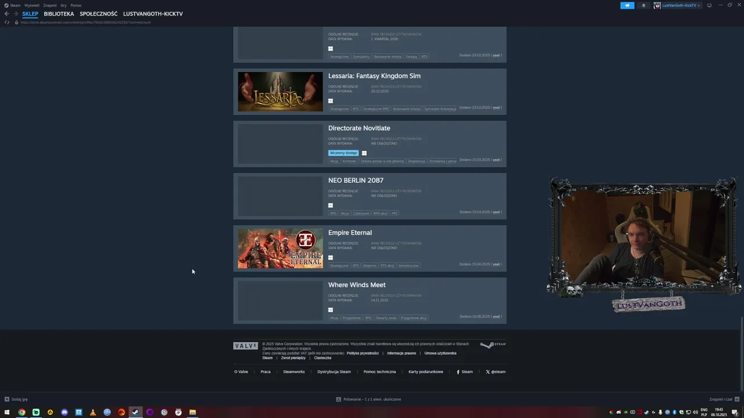This screenshot has width=744, height=418.
Task: Open the Steam taskbar icon
Action: pos(135,412)
